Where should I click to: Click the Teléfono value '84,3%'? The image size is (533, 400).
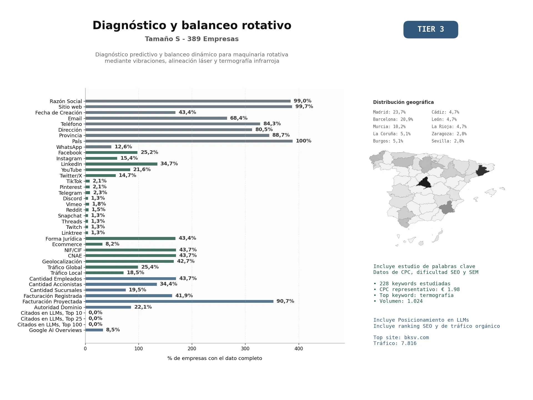coord(272,124)
